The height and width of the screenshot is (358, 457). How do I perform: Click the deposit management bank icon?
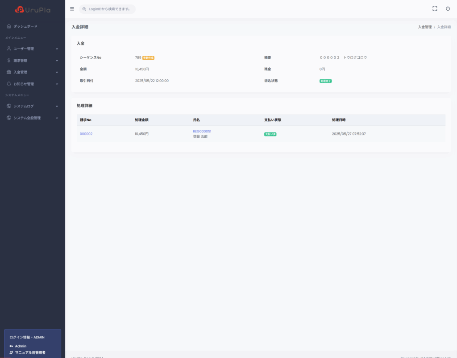click(9, 72)
